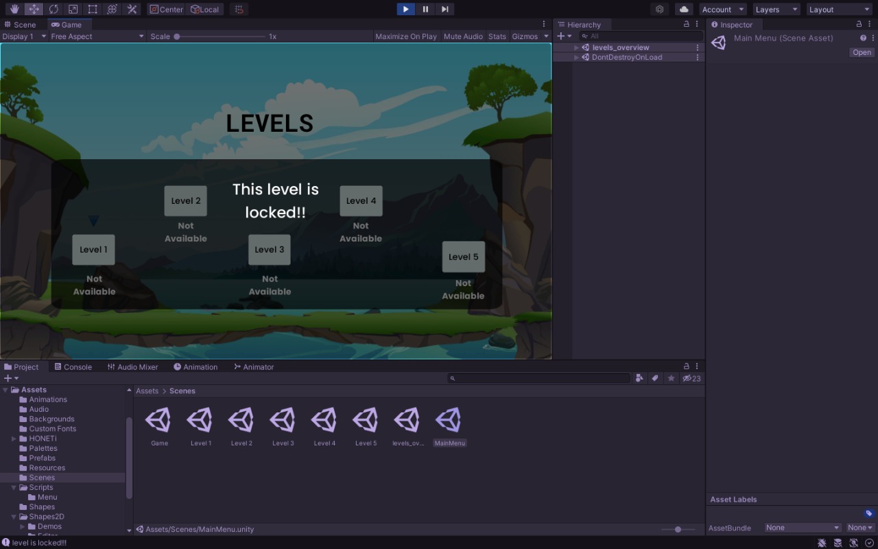
Task: Stop play mode with Play button
Action: click(405, 9)
